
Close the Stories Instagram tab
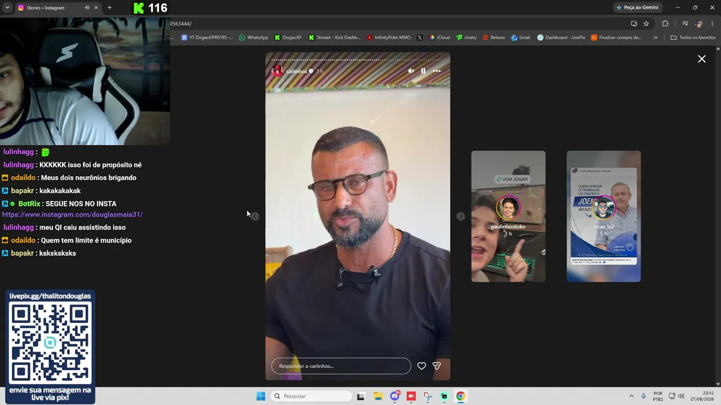coord(96,8)
